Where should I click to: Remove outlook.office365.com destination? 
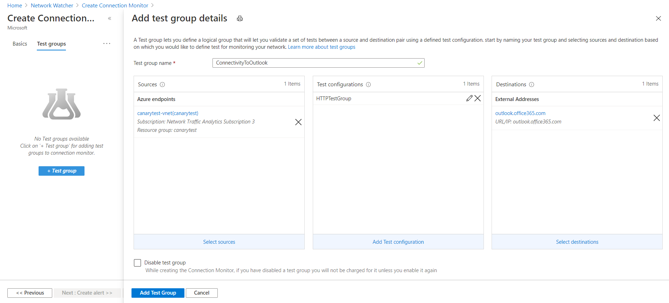click(x=656, y=118)
